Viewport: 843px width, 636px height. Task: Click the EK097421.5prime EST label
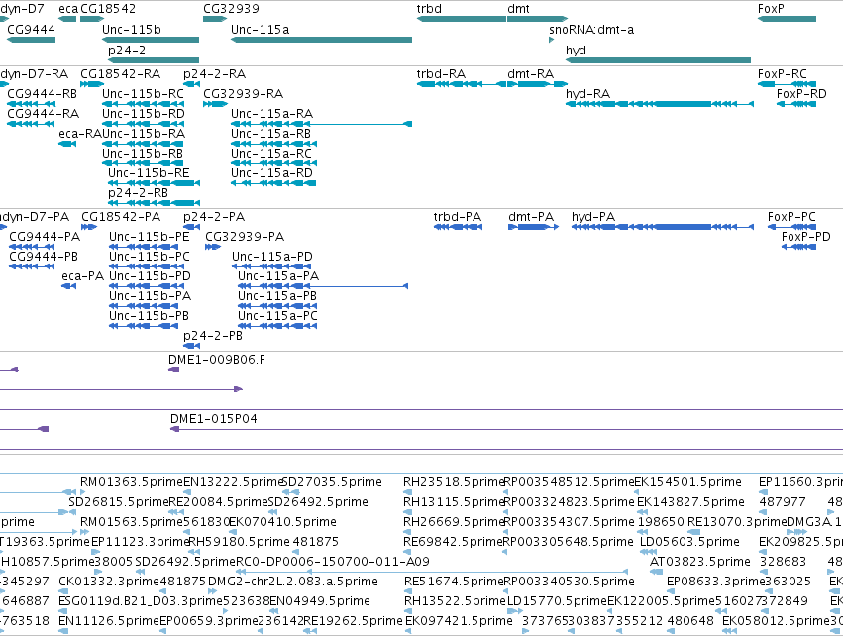coord(459,621)
